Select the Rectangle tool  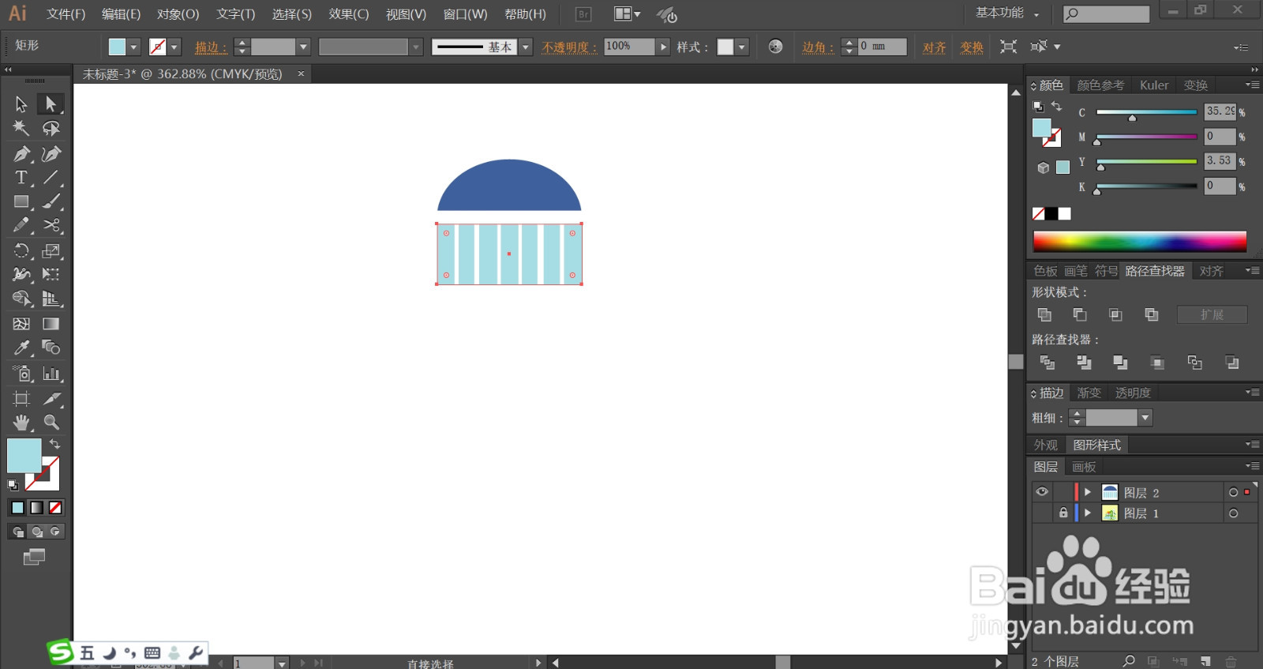pos(21,202)
